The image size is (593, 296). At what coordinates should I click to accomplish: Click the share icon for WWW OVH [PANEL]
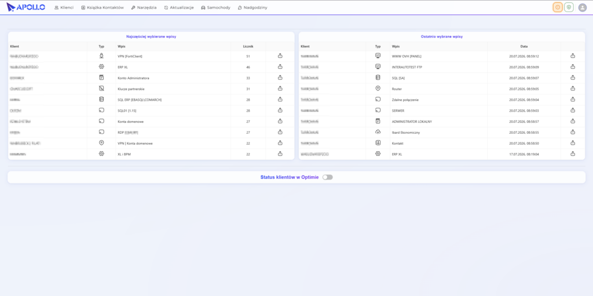(573, 56)
